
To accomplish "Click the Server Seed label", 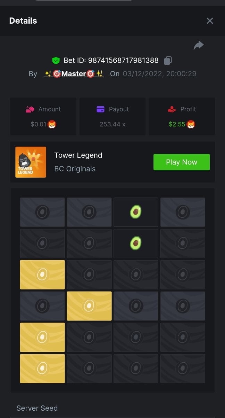I will point(37,408).
